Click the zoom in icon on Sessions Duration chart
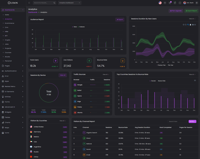200x159 pixels. pyautogui.click(x=183, y=25)
